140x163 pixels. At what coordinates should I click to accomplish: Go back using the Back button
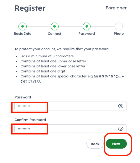click(95, 144)
